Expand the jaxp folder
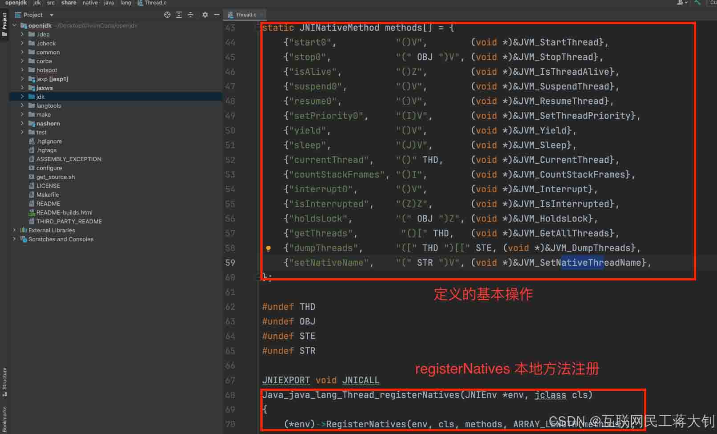The height and width of the screenshot is (434, 717). 22,79
